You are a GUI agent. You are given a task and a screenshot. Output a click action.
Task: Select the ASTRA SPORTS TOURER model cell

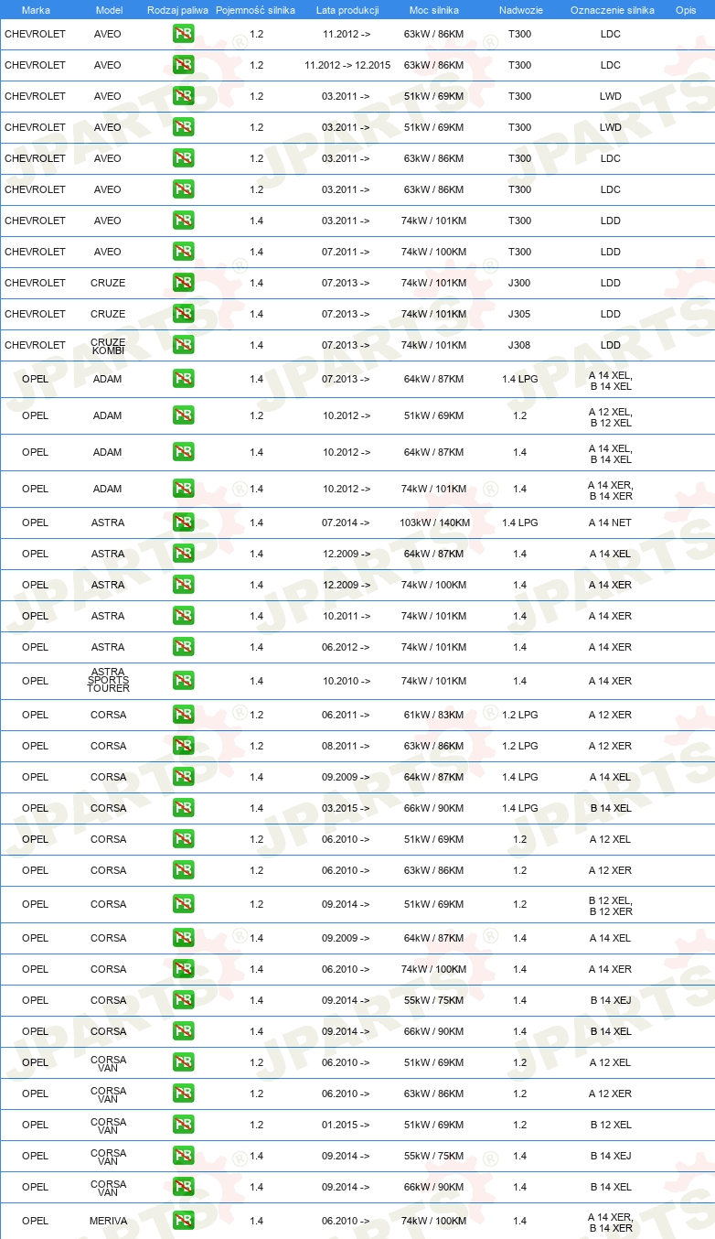(x=108, y=681)
